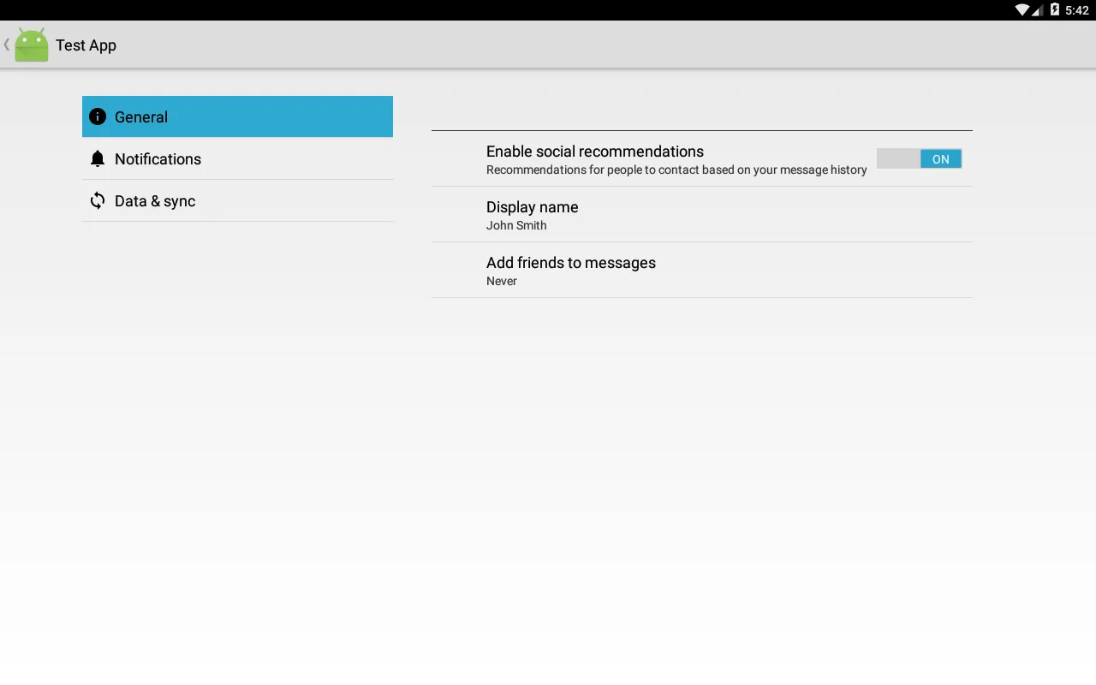Click the John Smith display name value
Viewport: 1096px width, 685px height.
[x=516, y=225]
